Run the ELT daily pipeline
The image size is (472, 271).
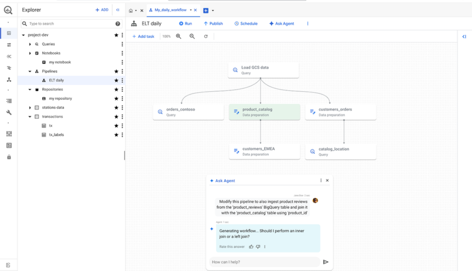[x=185, y=23]
